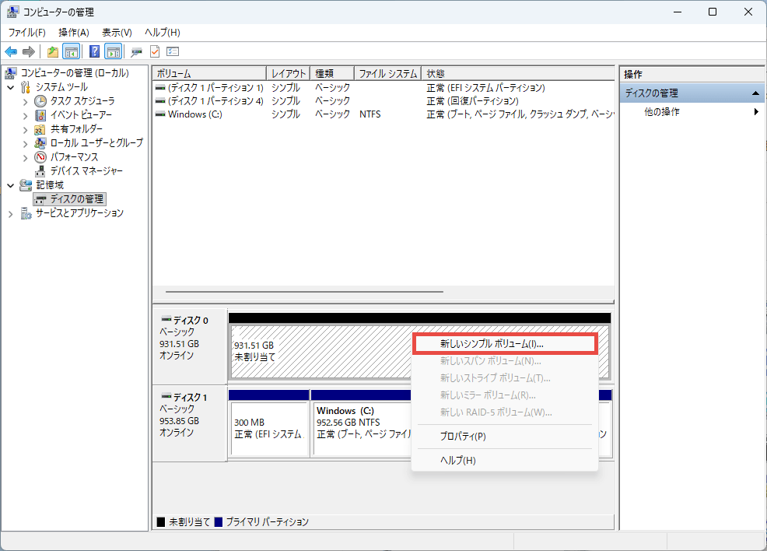Open the 操作(A) menu
Viewport: 767px width, 551px height.
coord(74,32)
